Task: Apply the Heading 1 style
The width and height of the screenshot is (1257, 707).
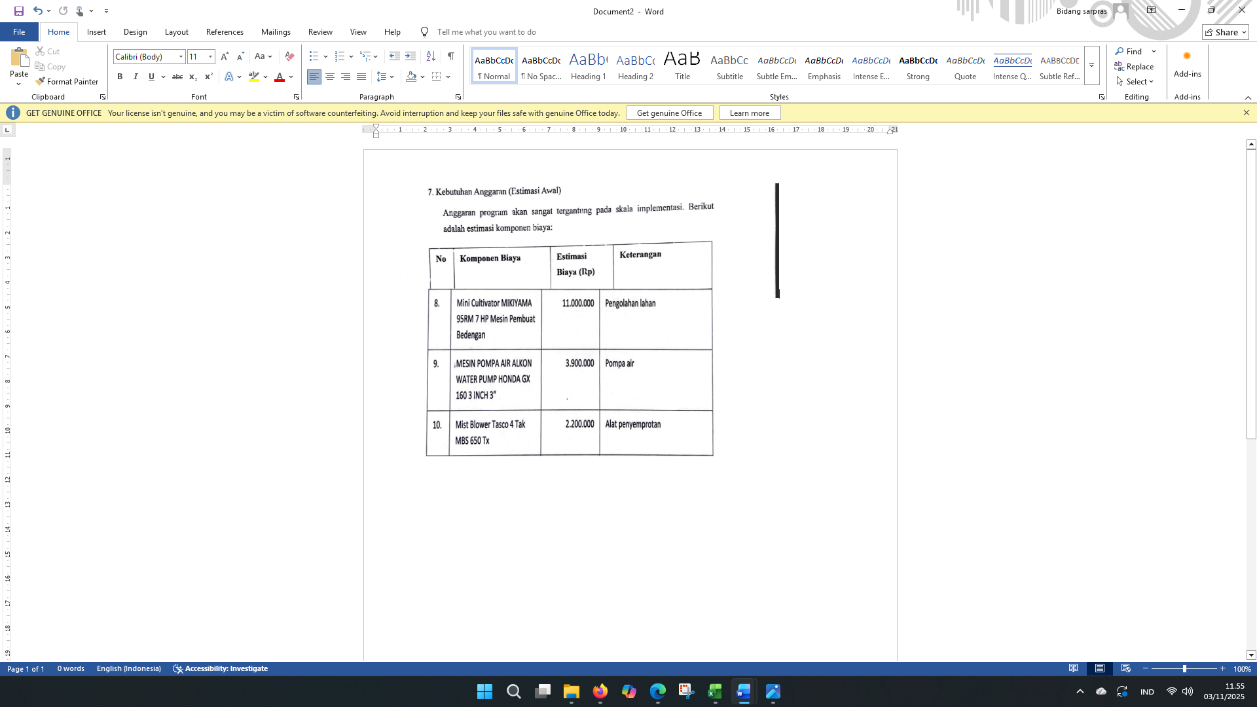Action: (x=589, y=65)
